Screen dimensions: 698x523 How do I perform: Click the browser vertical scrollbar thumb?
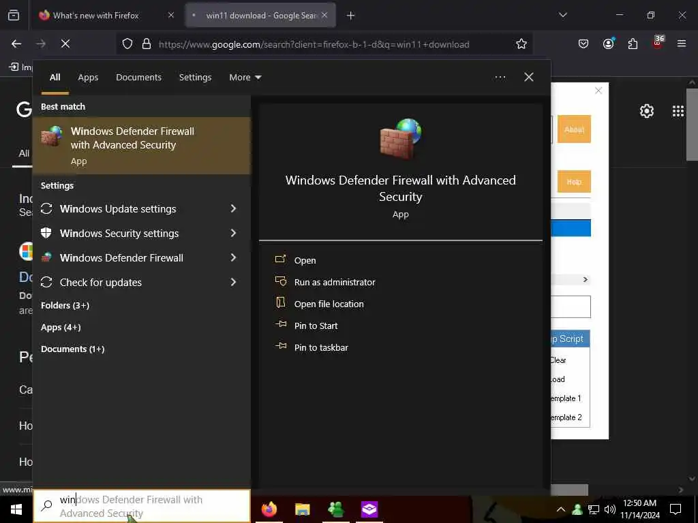[x=692, y=125]
